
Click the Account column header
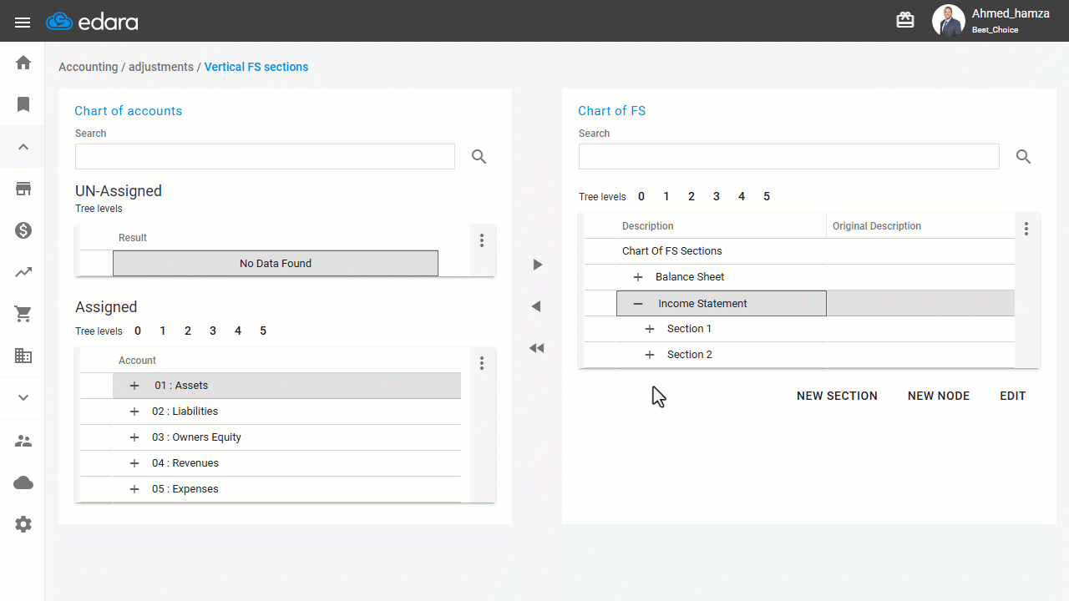click(286, 361)
